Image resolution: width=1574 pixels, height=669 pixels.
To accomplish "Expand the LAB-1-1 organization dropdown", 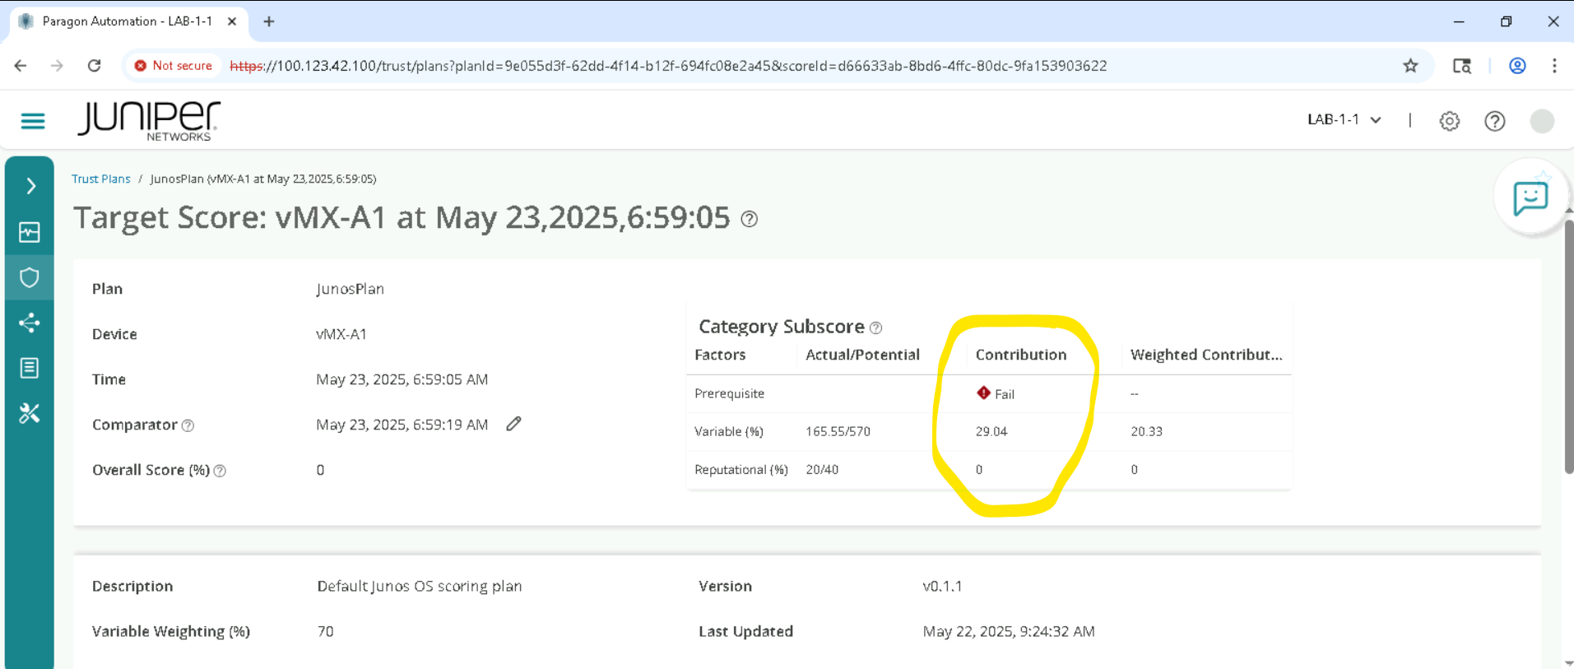I will [x=1344, y=120].
